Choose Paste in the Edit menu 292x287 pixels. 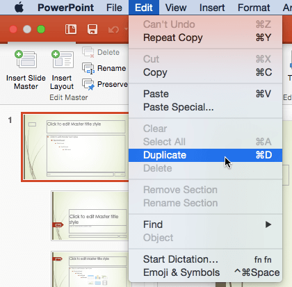205,94
